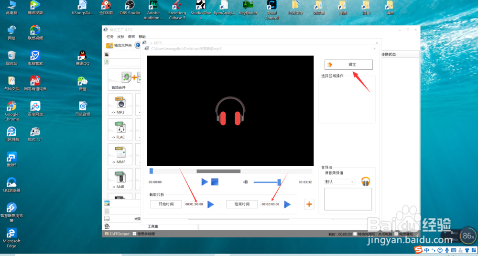478x256 pixels.
Task: Click the 86% memory monitor widget
Action: [468, 235]
